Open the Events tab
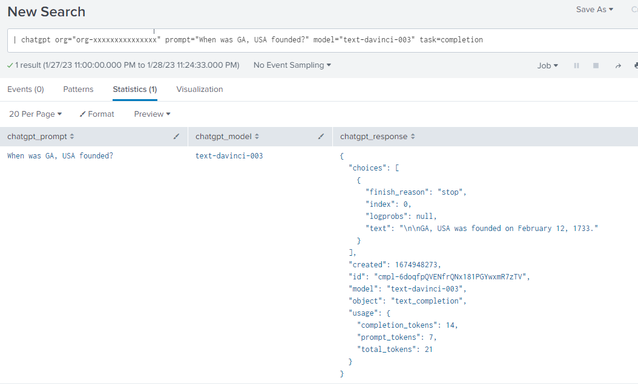This screenshot has width=638, height=384. (x=25, y=89)
